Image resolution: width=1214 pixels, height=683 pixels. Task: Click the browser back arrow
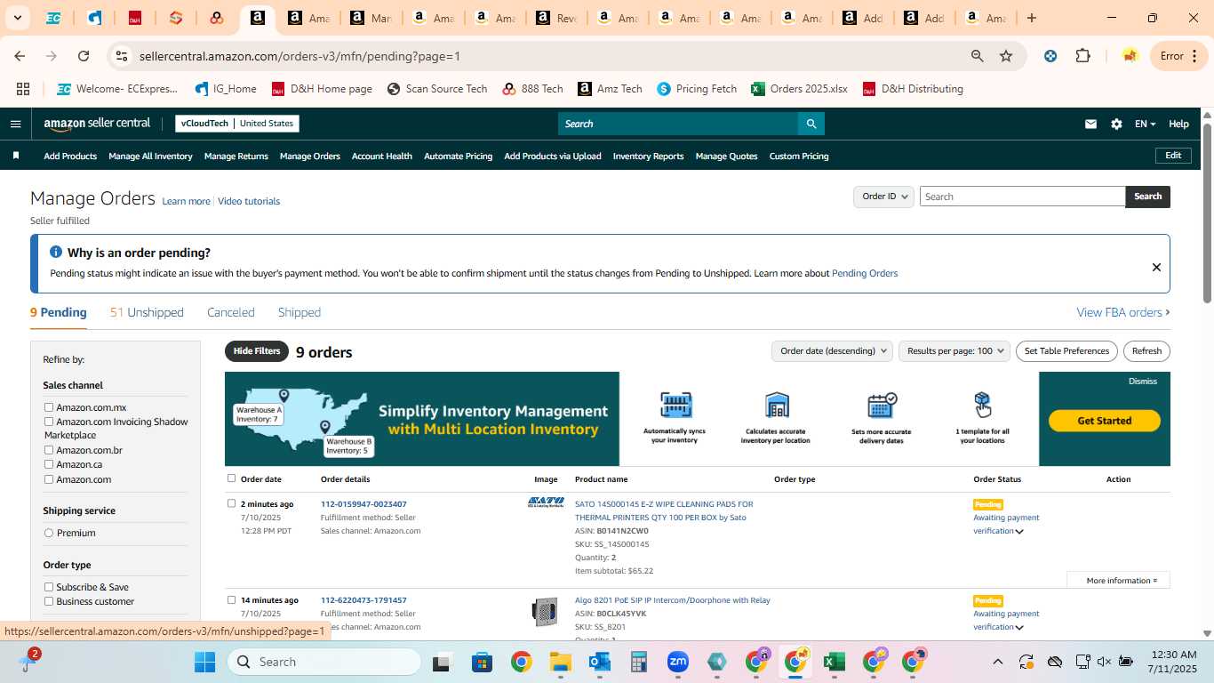coord(20,56)
